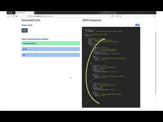This screenshot has width=163, height=122.
Task: Open the page actions ellipsis menu
Action: (x=115, y=16)
